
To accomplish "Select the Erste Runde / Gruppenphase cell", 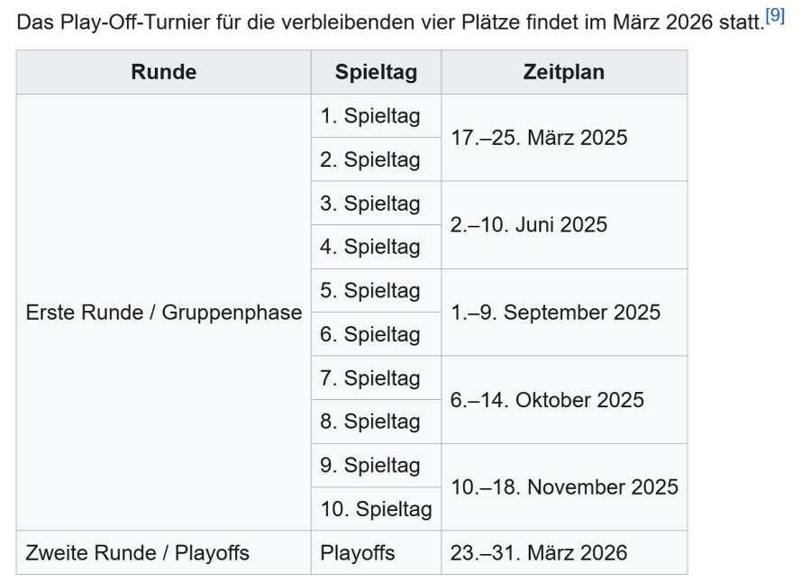I will tap(164, 313).
